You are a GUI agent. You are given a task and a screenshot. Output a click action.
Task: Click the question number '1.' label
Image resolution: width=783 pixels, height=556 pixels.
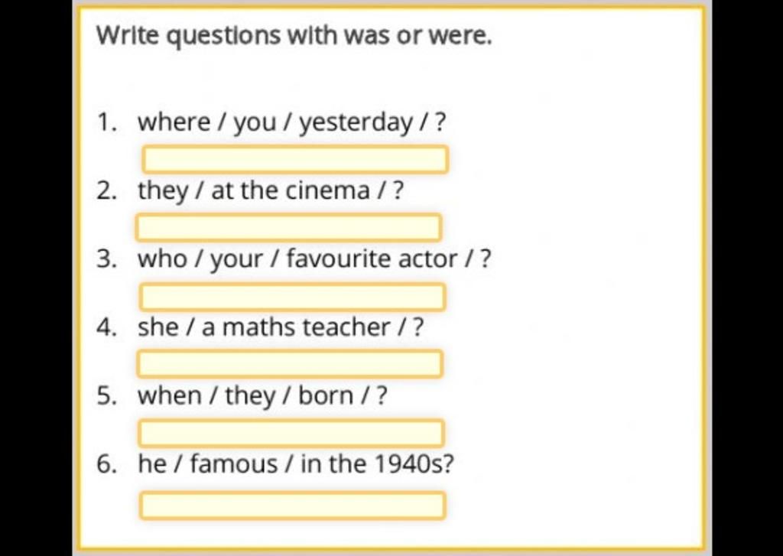[107, 122]
